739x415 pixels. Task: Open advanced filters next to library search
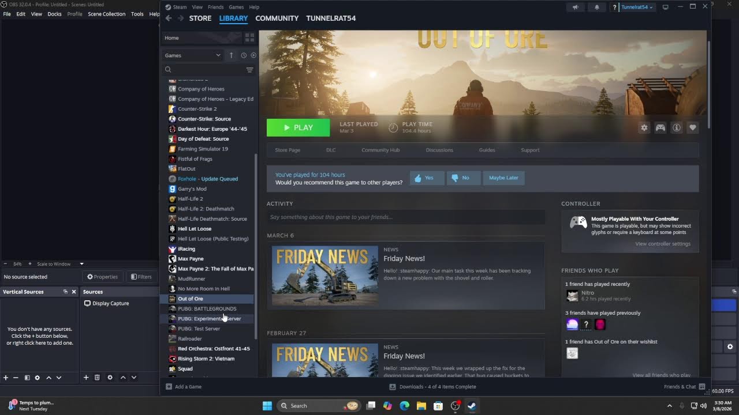pos(249,70)
